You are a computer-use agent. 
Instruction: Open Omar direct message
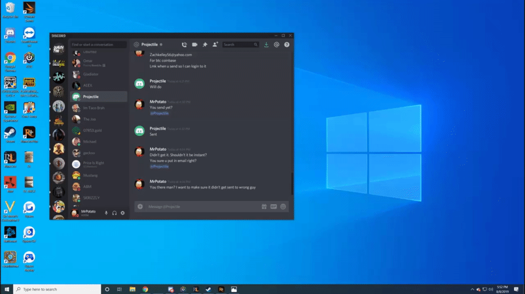pyautogui.click(x=99, y=62)
